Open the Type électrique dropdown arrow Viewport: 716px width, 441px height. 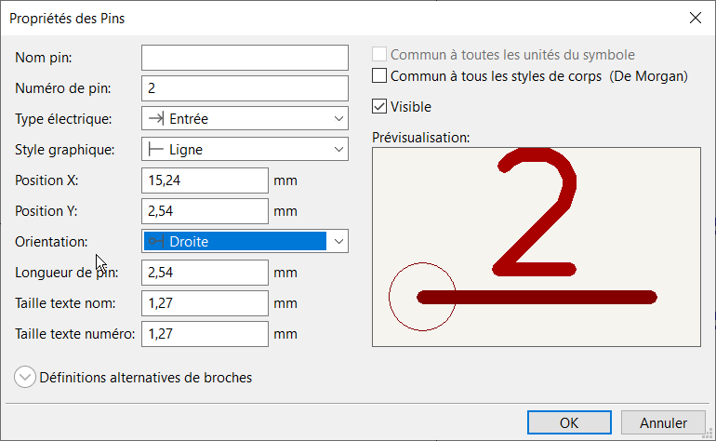point(337,118)
